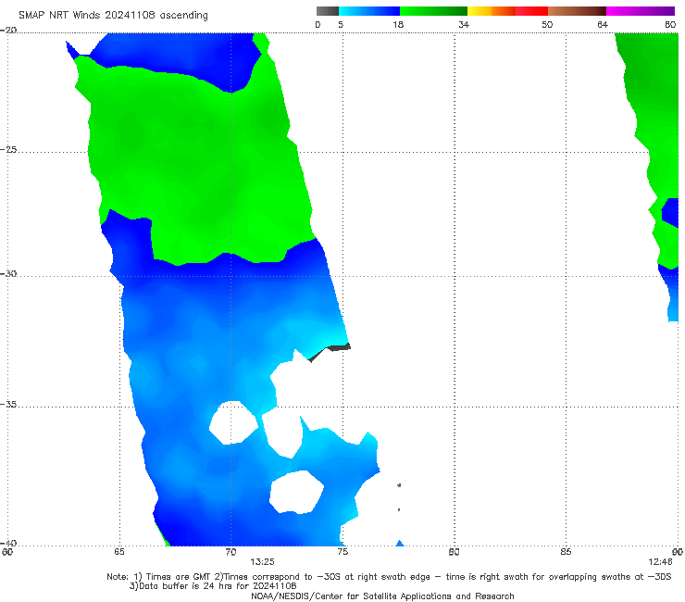Click the note line starting 'Note: 1) Times are GMT'
The width and height of the screenshot is (685, 602).
[x=389, y=577]
